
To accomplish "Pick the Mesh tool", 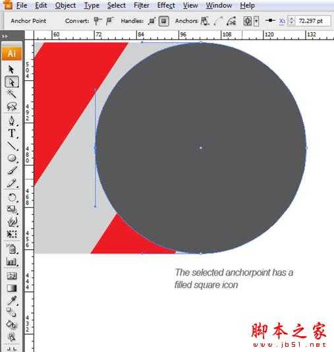I will coord(12,276).
